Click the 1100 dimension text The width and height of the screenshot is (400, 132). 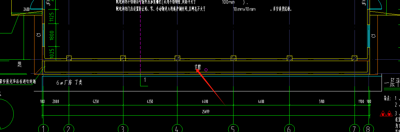(x=361, y=101)
